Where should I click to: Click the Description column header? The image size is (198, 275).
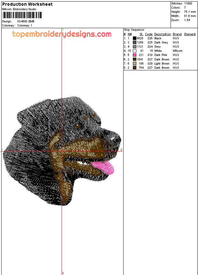pos(162,34)
